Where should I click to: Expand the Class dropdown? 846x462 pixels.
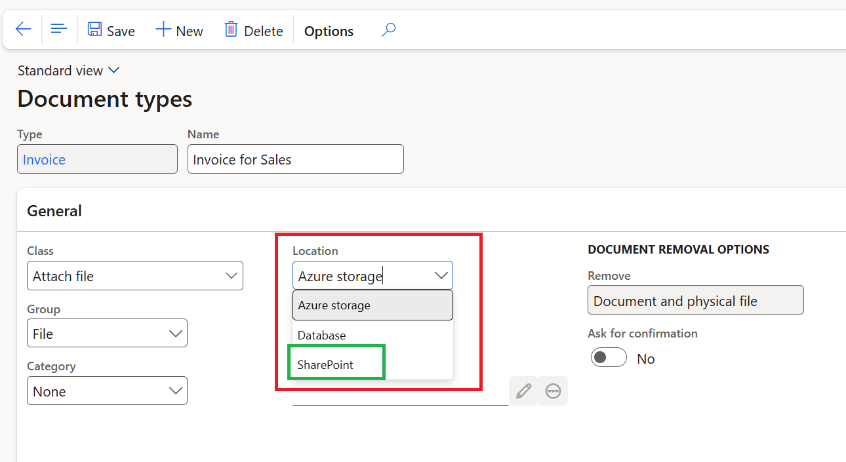tap(231, 276)
